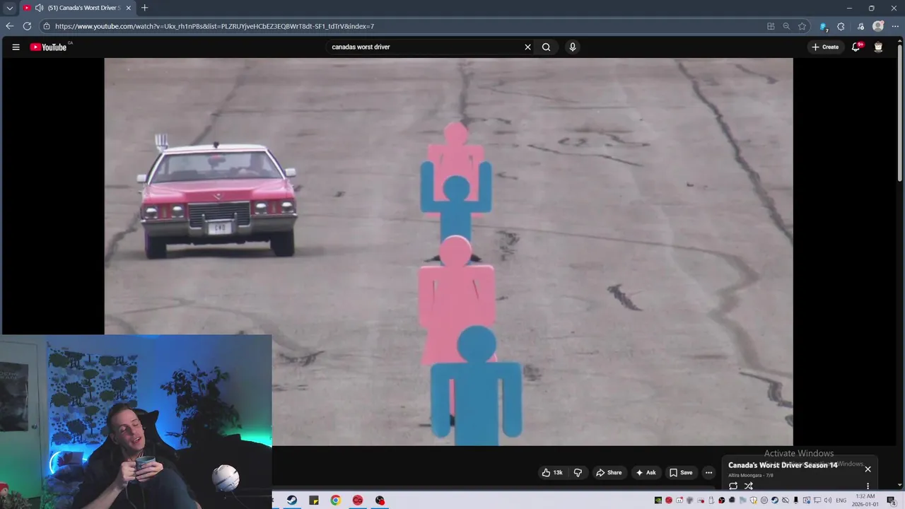
Task: Focus the browser address bar URL
Action: 214,26
